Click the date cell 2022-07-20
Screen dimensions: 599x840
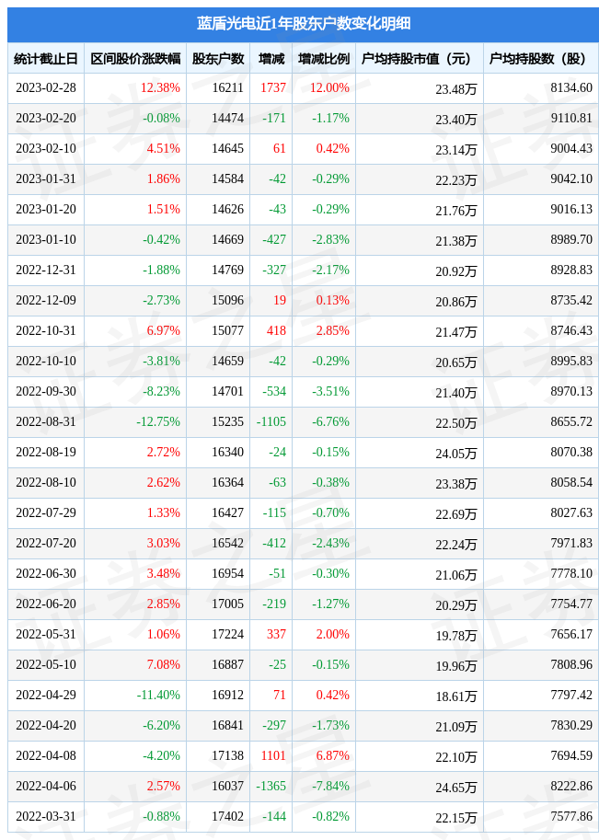[x=46, y=543]
